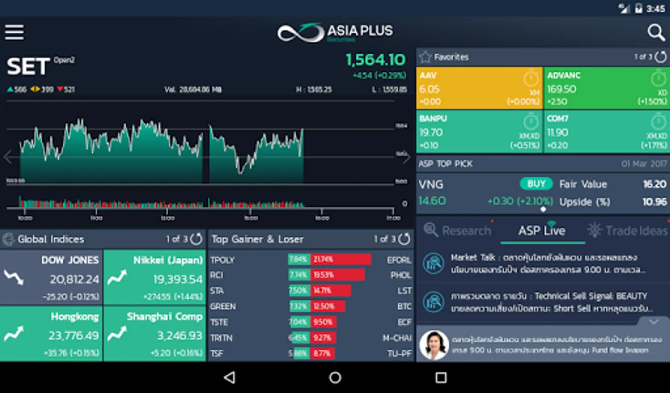Open the BANPU favorite tile
Screen dimensions: 670x393
(x=479, y=131)
